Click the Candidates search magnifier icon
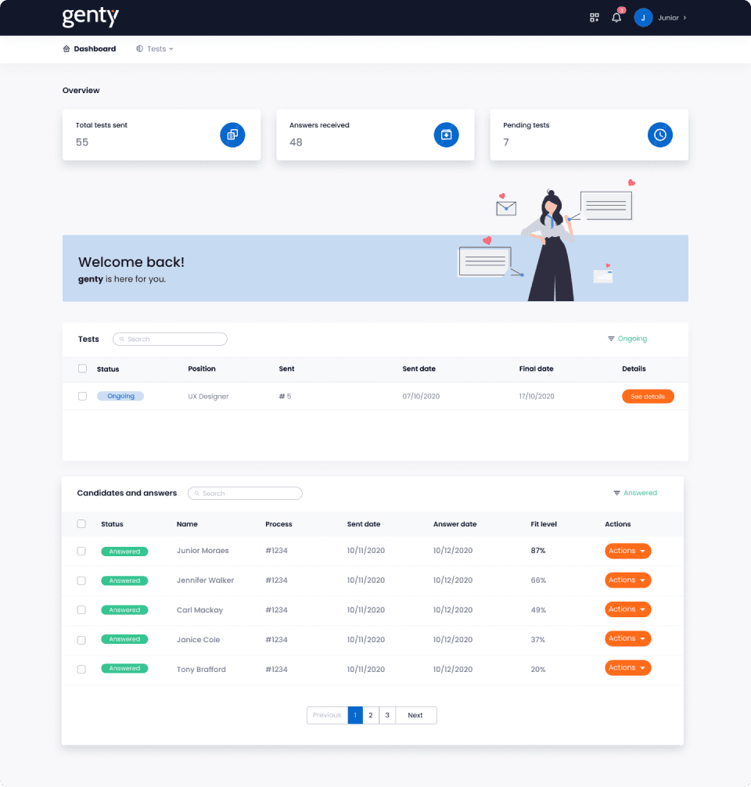Viewport: 751px width, 787px height. pyautogui.click(x=197, y=494)
